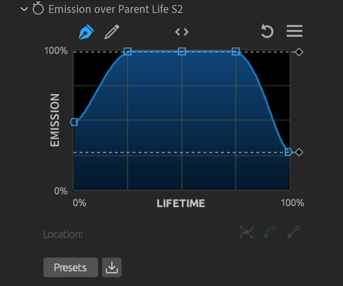Click the lower range diamond handle
Screen dimensions: 343x286
pyautogui.click(x=299, y=152)
